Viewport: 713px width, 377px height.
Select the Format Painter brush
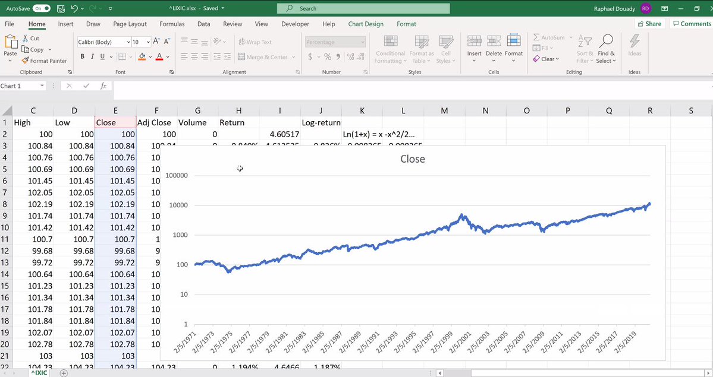[26, 61]
